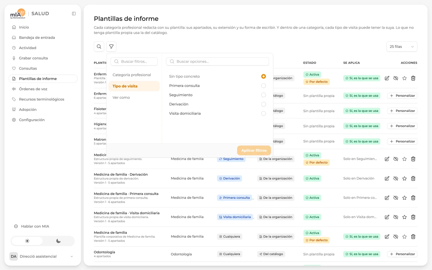The image size is (432, 270).
Task: Click the Primera consulta visit type tag
Action: 235,198
